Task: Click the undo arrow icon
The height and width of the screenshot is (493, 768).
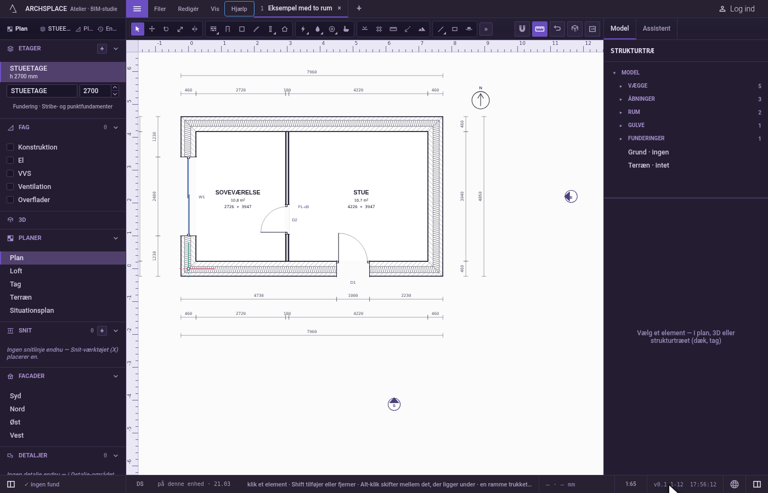Action: 557,29
